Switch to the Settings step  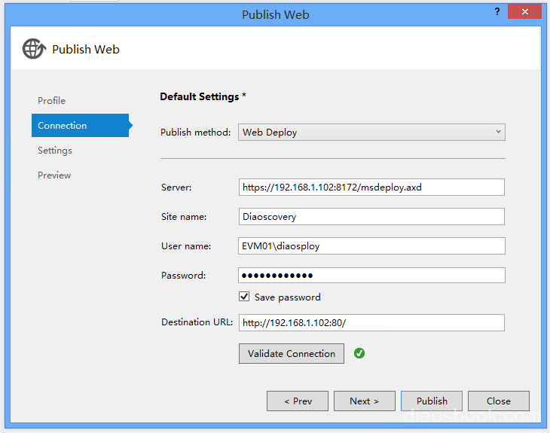coord(55,151)
